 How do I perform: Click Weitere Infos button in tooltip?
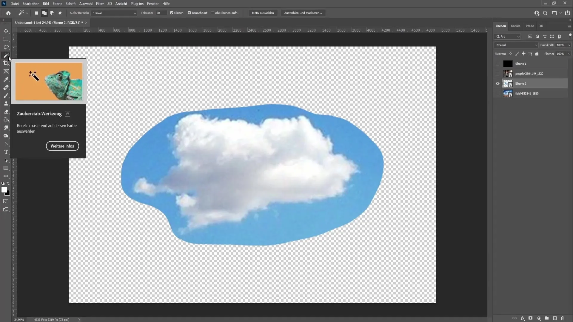[x=62, y=146]
